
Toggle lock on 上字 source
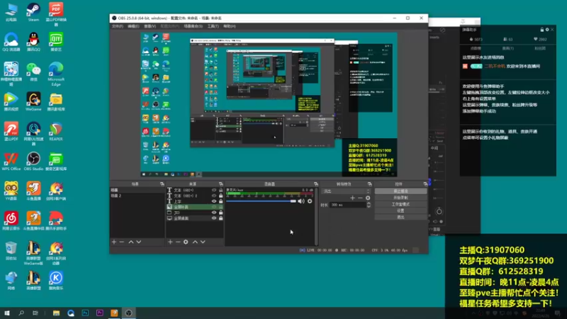(x=220, y=201)
